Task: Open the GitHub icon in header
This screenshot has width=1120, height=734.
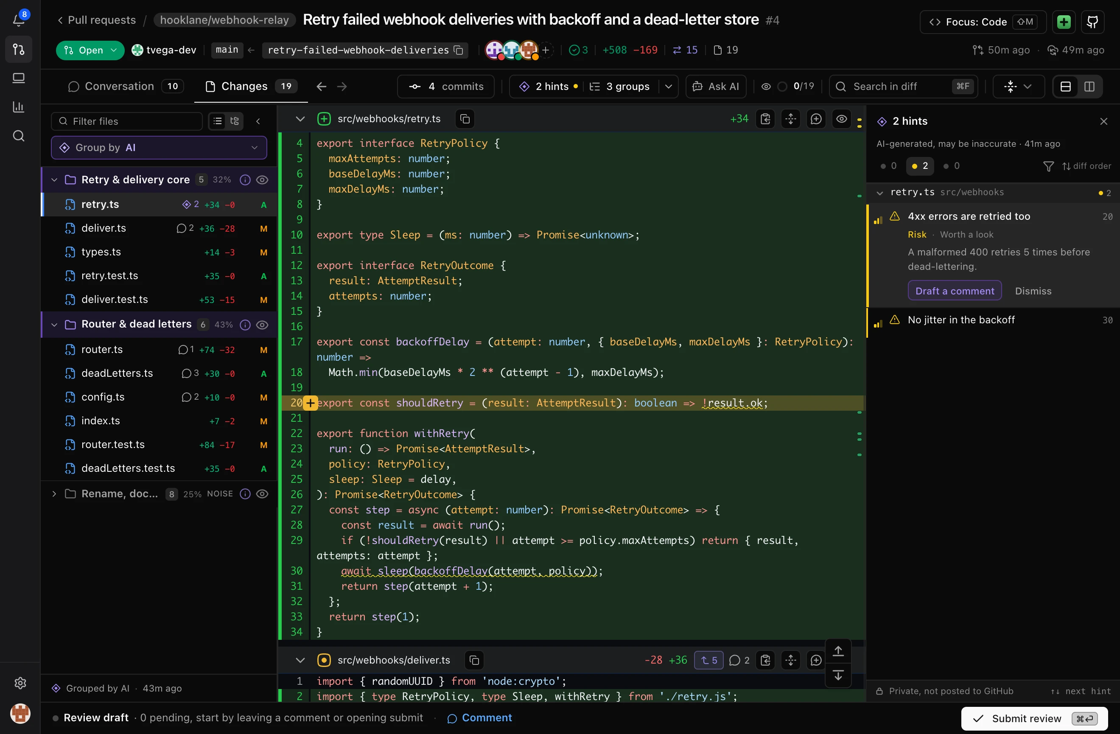Action: [1093, 22]
